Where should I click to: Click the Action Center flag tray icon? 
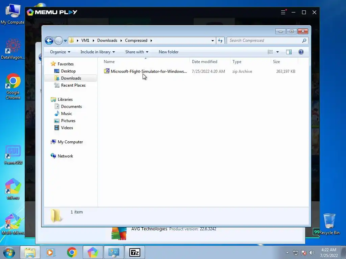coord(304,253)
